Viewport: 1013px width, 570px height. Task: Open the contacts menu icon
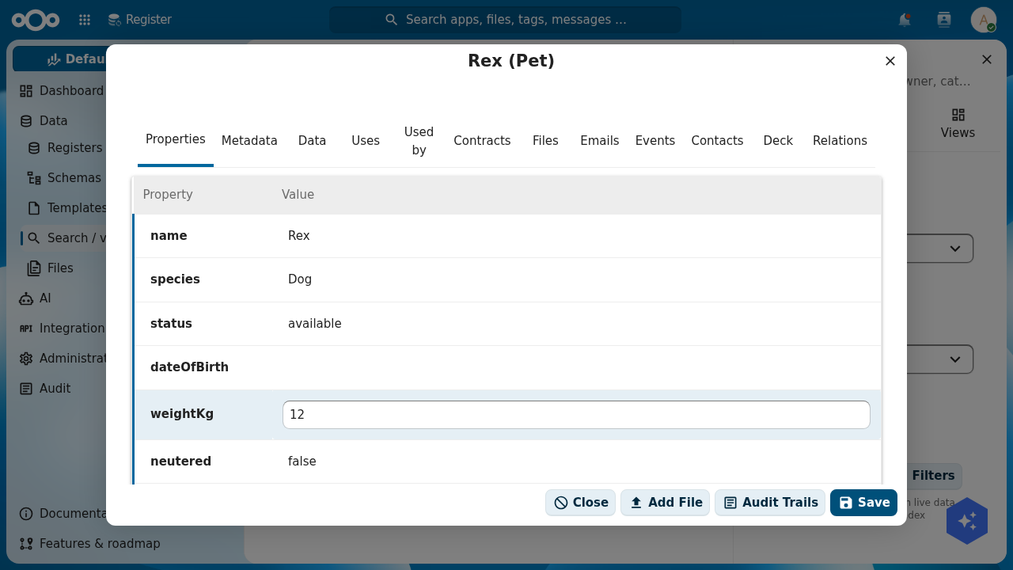click(x=944, y=20)
